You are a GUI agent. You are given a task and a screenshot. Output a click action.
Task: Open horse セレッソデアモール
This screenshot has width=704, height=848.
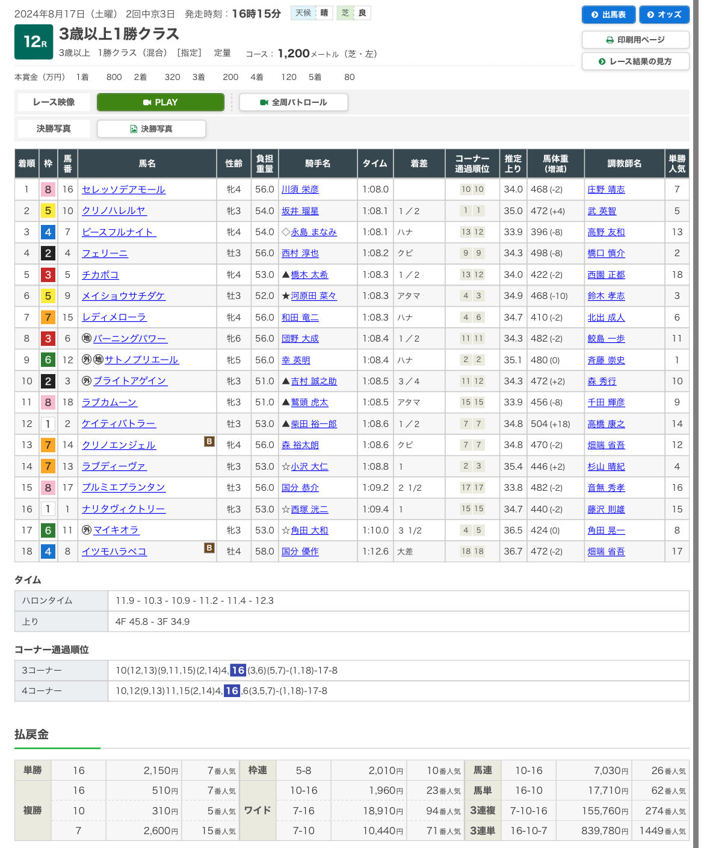pos(123,189)
